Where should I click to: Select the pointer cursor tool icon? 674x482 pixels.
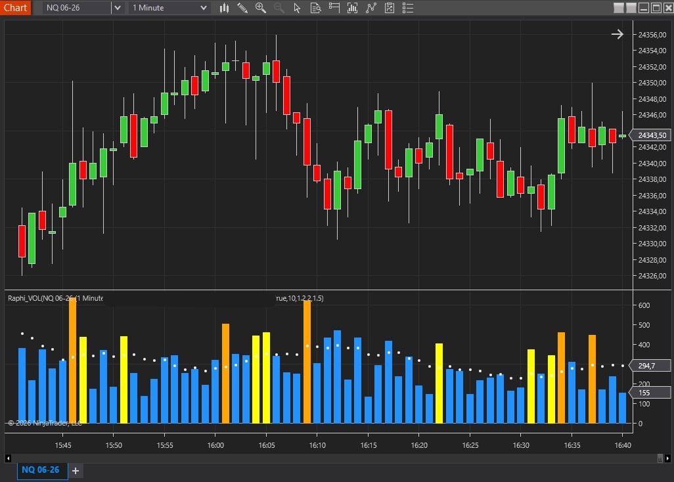click(298, 8)
